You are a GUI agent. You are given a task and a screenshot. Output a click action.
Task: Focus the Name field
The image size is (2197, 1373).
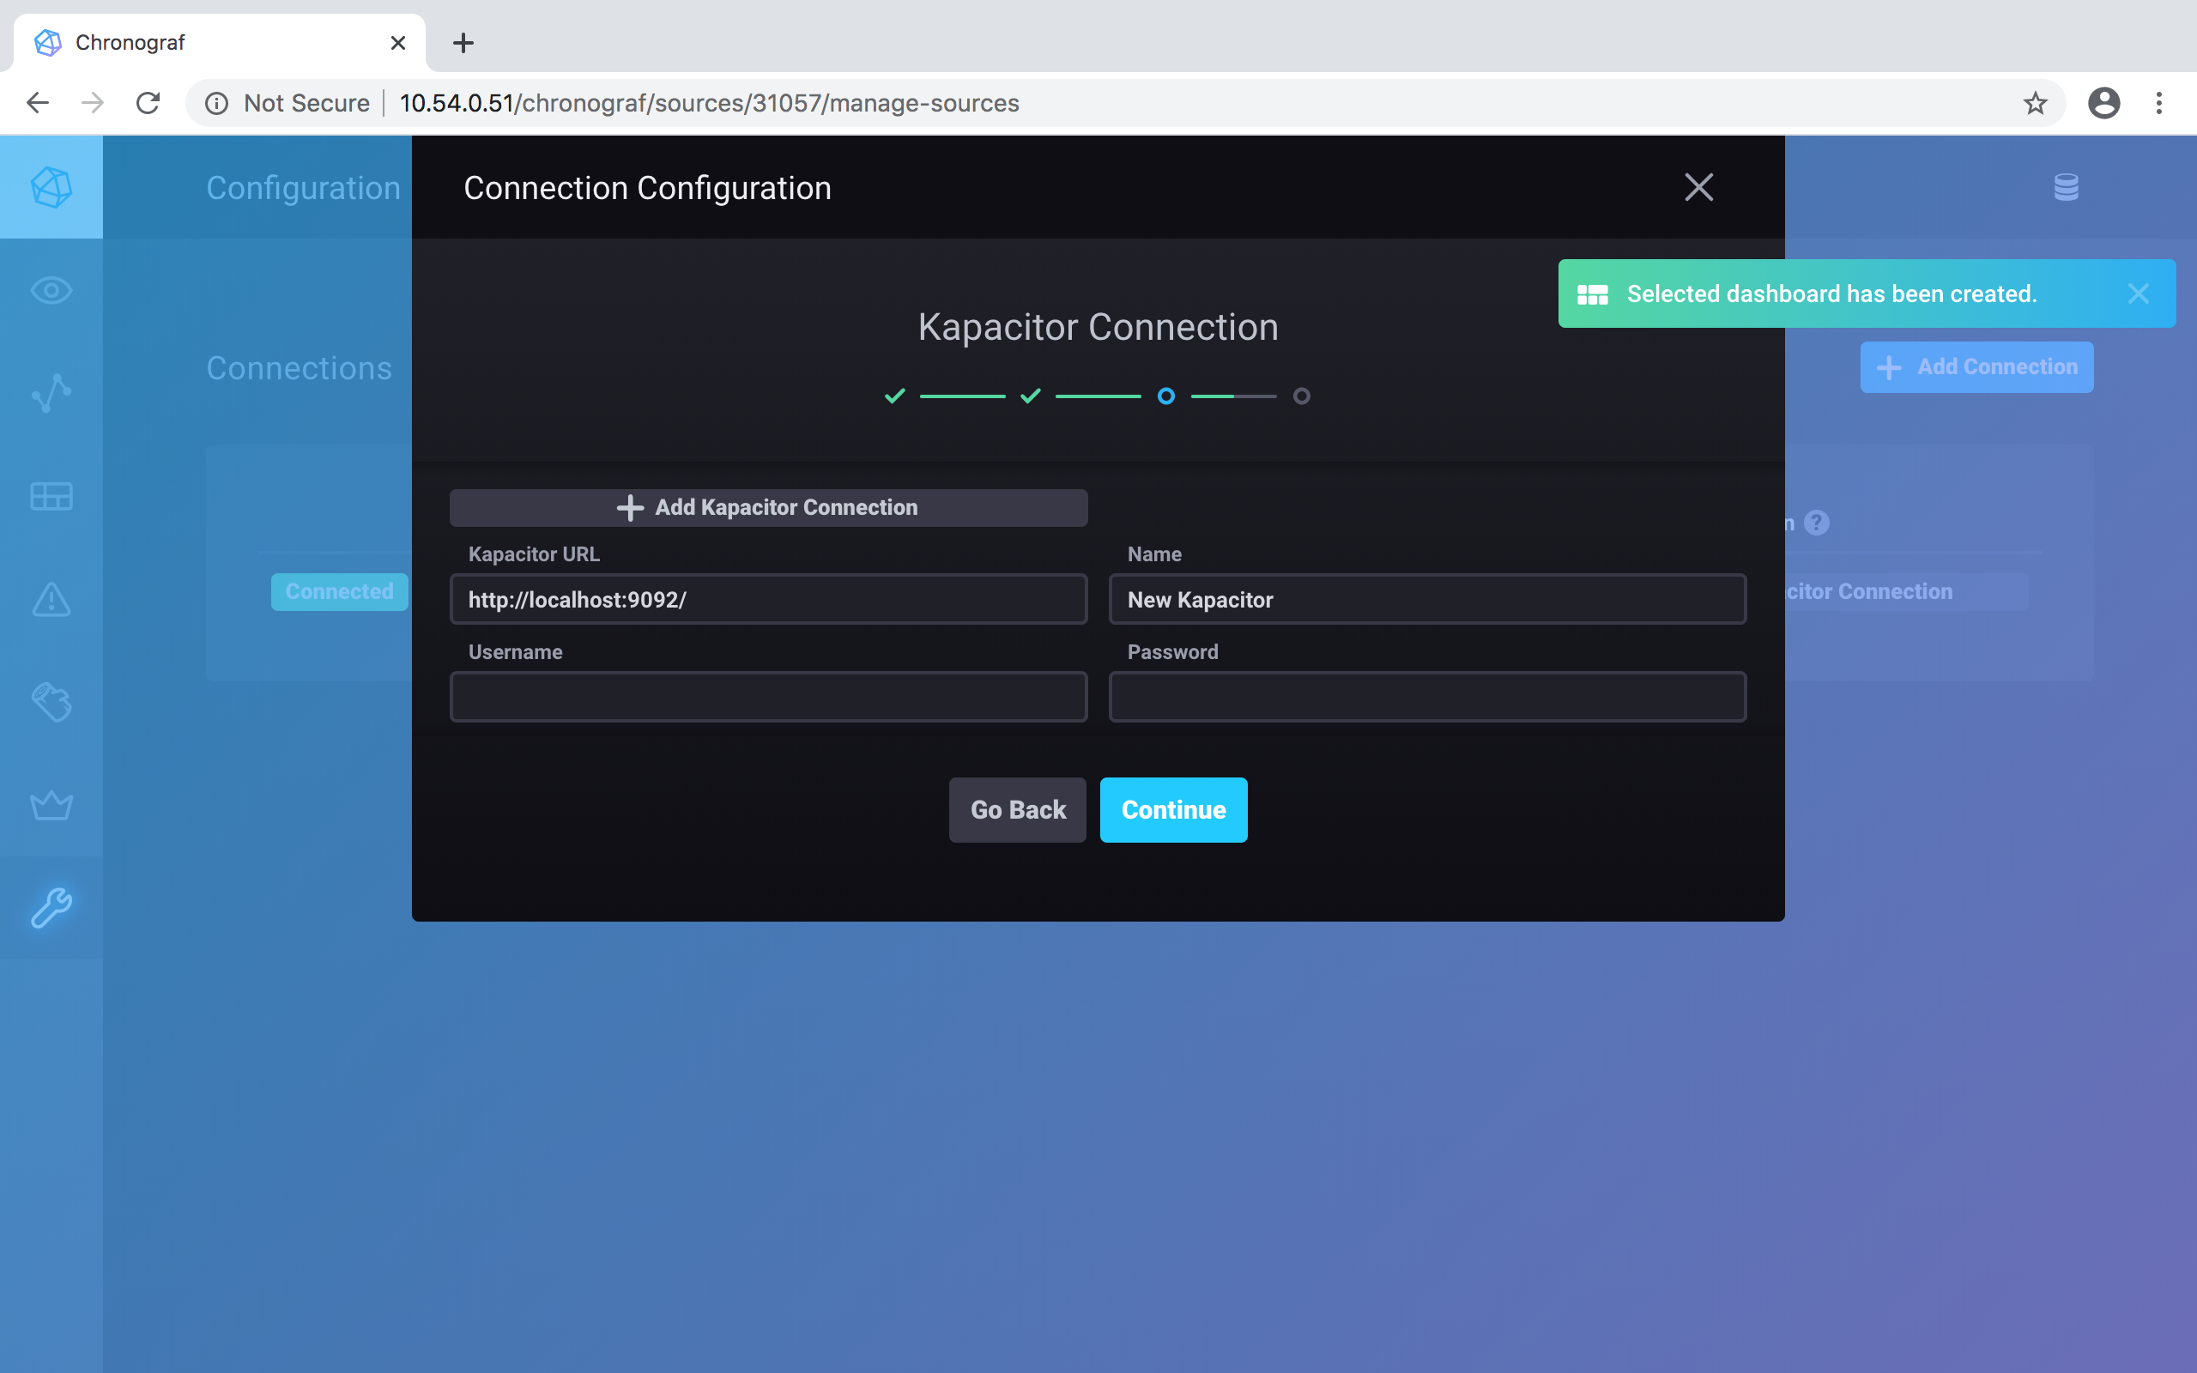pos(1427,599)
